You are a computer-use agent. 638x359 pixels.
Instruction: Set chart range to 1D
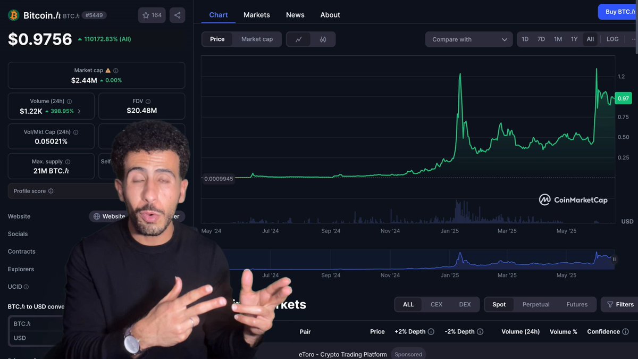click(x=525, y=39)
